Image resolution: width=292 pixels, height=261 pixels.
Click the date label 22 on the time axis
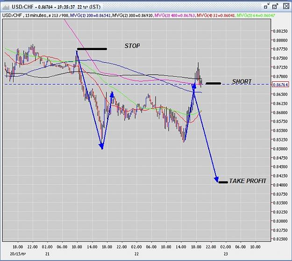coord(137,254)
